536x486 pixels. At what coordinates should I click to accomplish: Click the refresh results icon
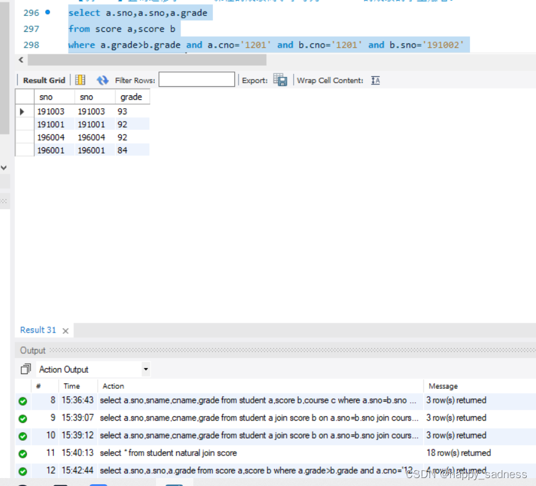(102, 80)
